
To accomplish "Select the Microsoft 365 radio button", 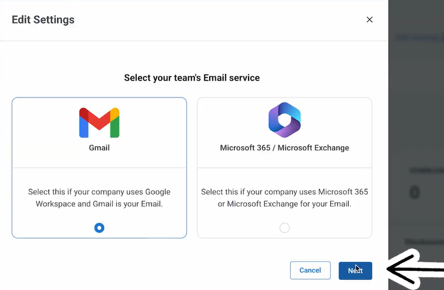I will click(x=285, y=227).
